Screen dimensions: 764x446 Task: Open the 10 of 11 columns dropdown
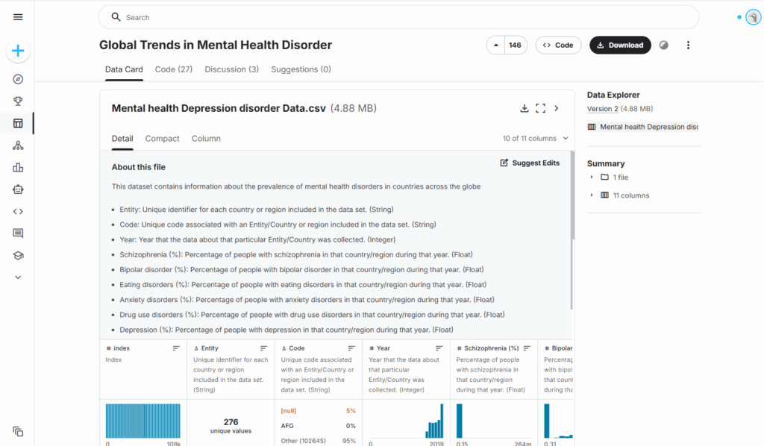[x=535, y=139]
